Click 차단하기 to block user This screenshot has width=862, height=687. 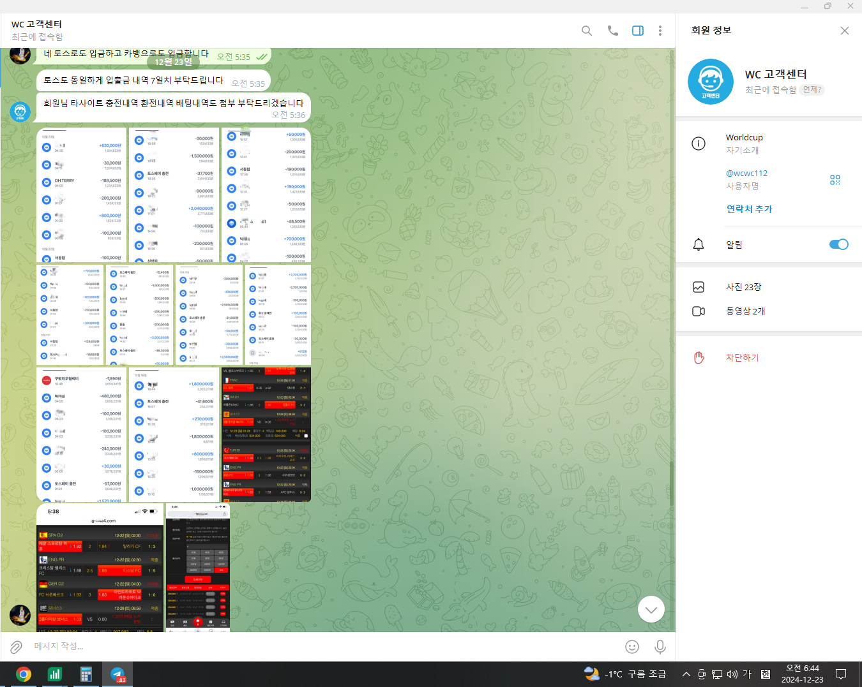[742, 358]
